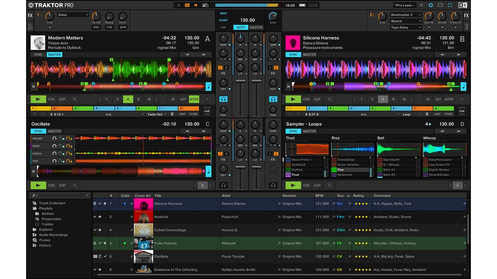
Task: Enable SYNC on Deck B
Action: [293, 54]
